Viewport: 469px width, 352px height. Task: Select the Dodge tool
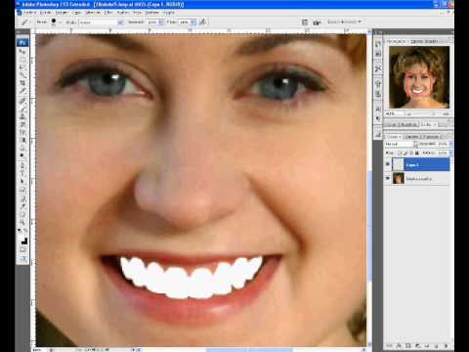point(23,154)
